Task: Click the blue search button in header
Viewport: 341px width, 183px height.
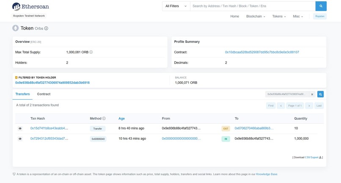Action: pos(321,6)
